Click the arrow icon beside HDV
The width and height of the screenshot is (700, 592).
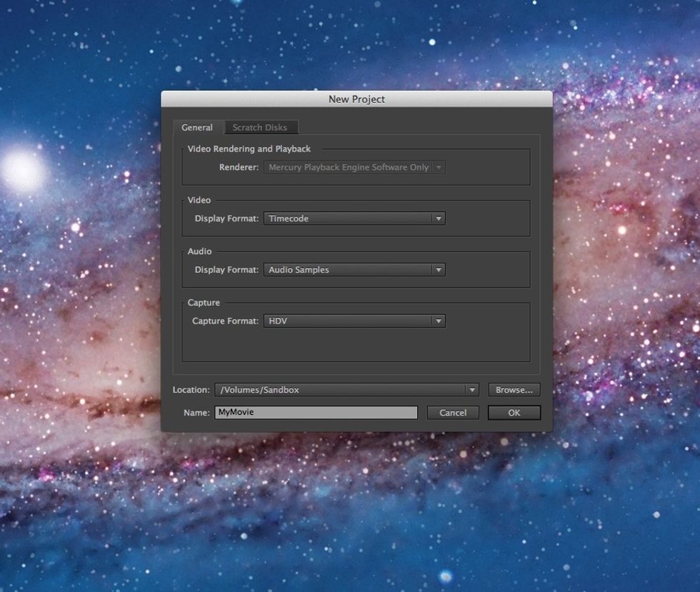pyautogui.click(x=439, y=322)
